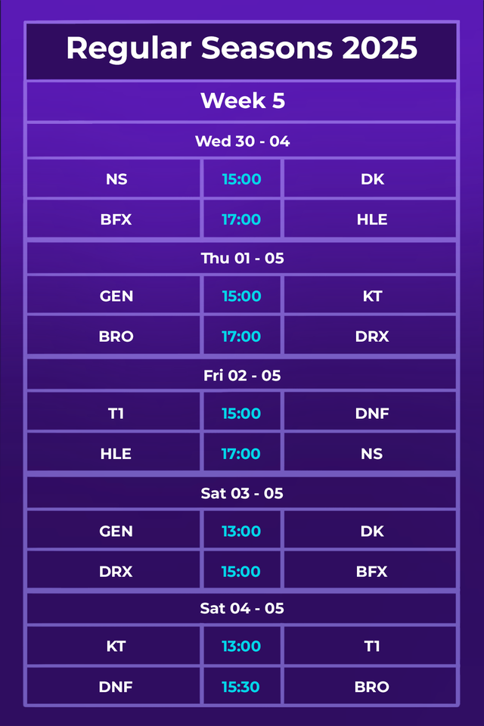
Task: Click the 17:00 time between BRO and DRX
Action: click(x=241, y=337)
